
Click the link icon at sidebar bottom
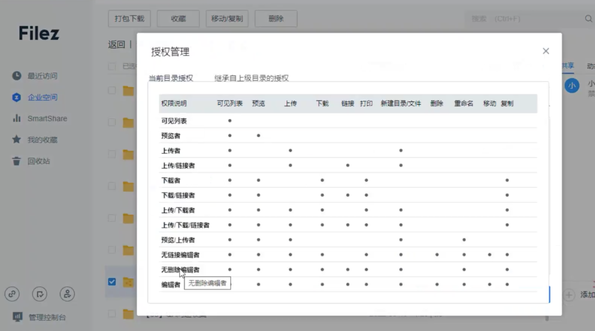click(12, 294)
